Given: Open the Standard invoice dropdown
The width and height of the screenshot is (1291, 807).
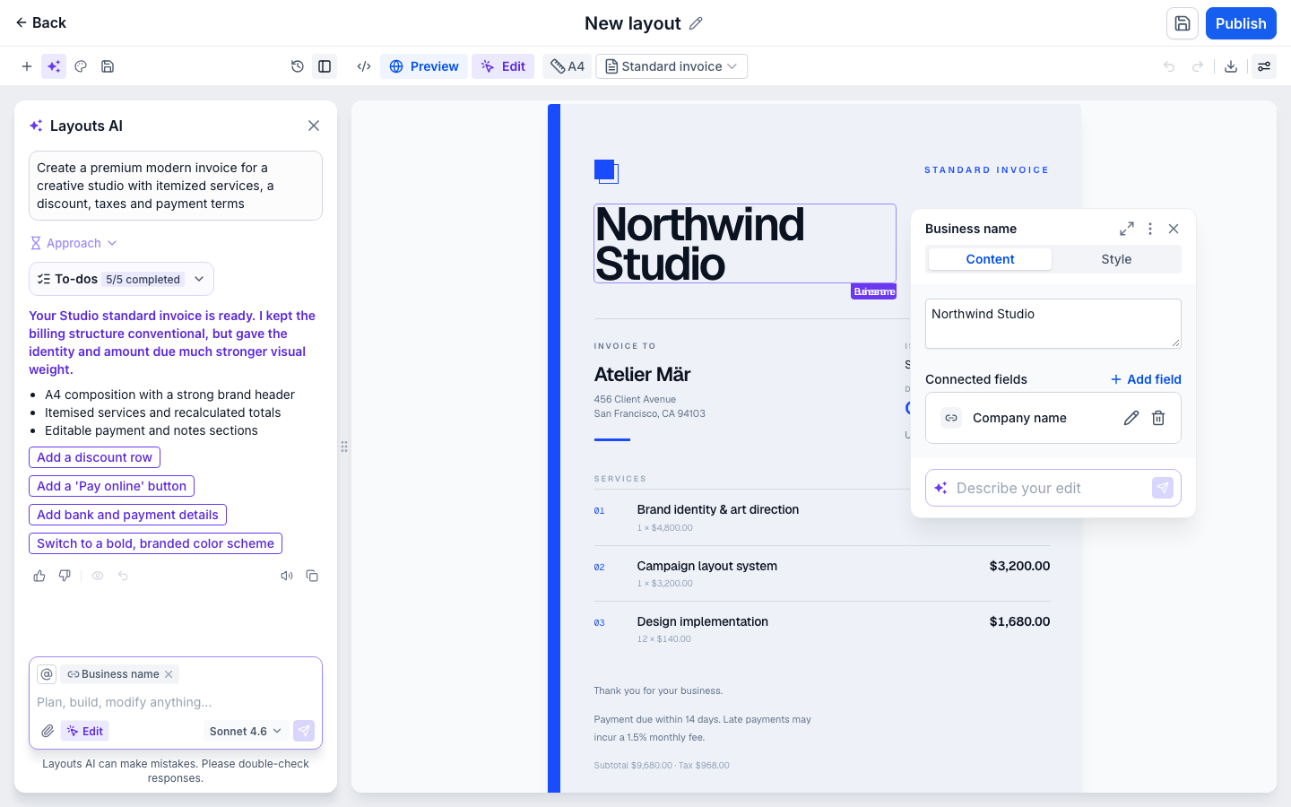Looking at the screenshot, I should (671, 66).
